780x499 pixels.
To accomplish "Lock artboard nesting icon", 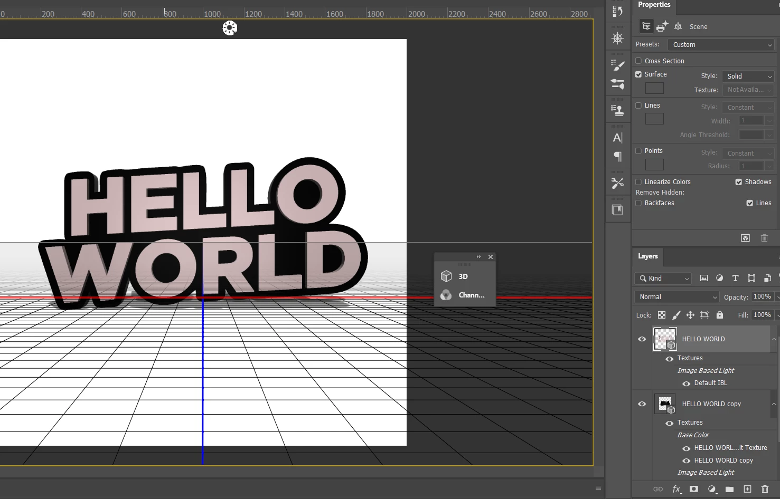I will point(704,315).
